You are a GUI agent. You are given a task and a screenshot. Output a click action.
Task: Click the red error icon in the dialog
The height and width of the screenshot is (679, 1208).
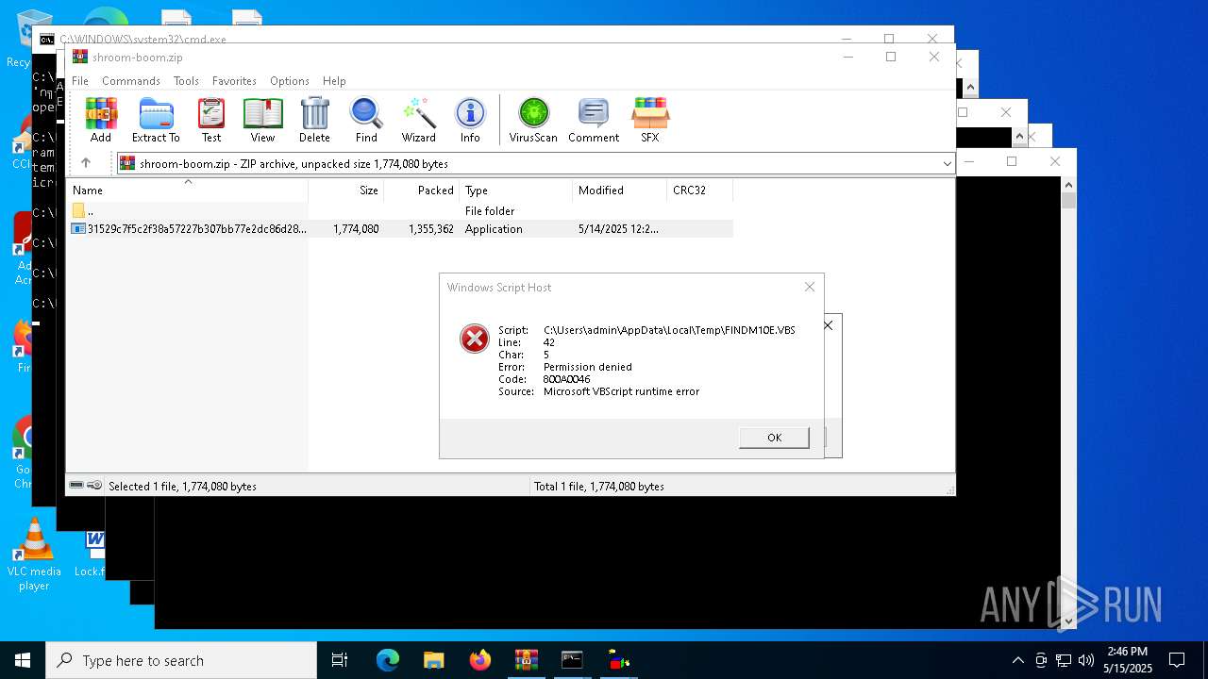coord(474,338)
